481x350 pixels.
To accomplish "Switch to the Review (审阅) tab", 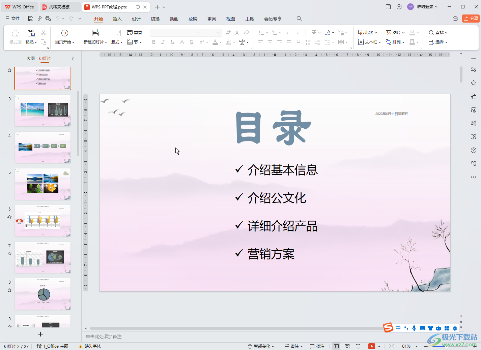I will click(x=211, y=19).
